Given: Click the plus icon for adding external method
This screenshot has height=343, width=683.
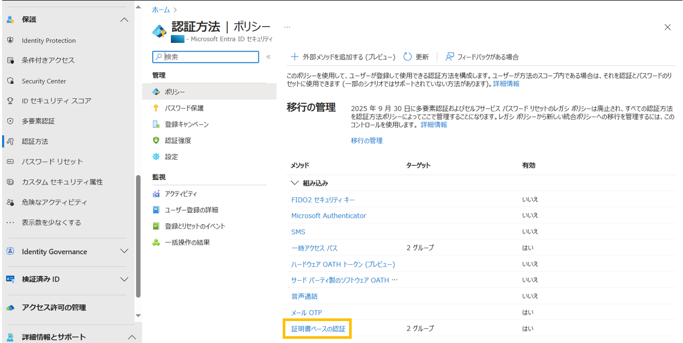Looking at the screenshot, I should [x=294, y=56].
